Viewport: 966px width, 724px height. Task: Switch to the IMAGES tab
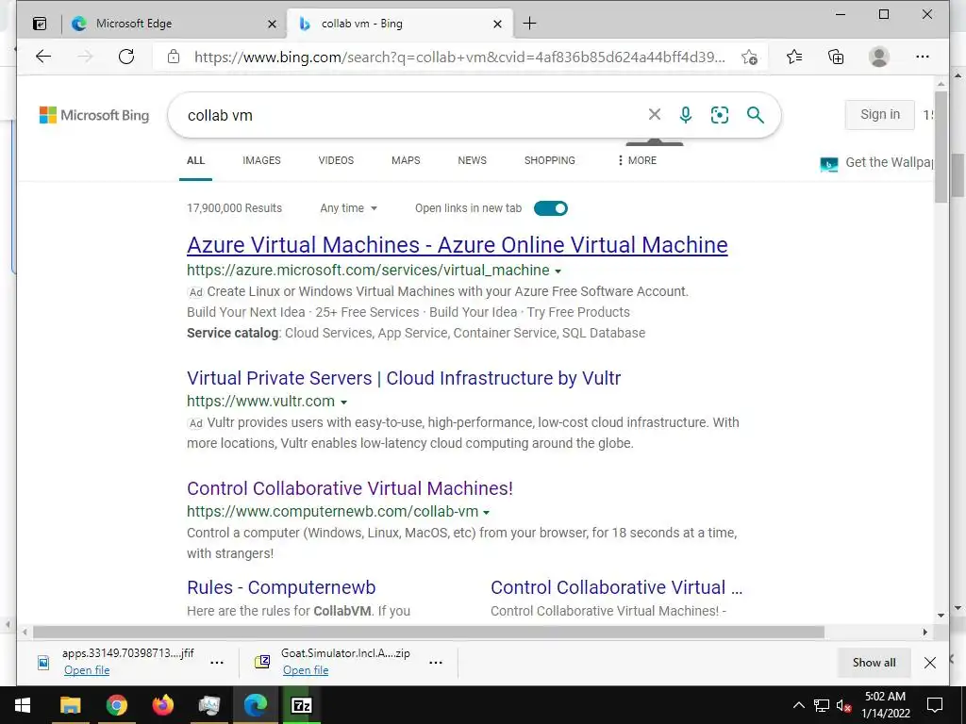pyautogui.click(x=261, y=160)
